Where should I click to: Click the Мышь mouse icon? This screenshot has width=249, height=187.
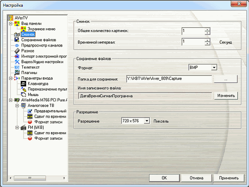click(x=23, y=95)
